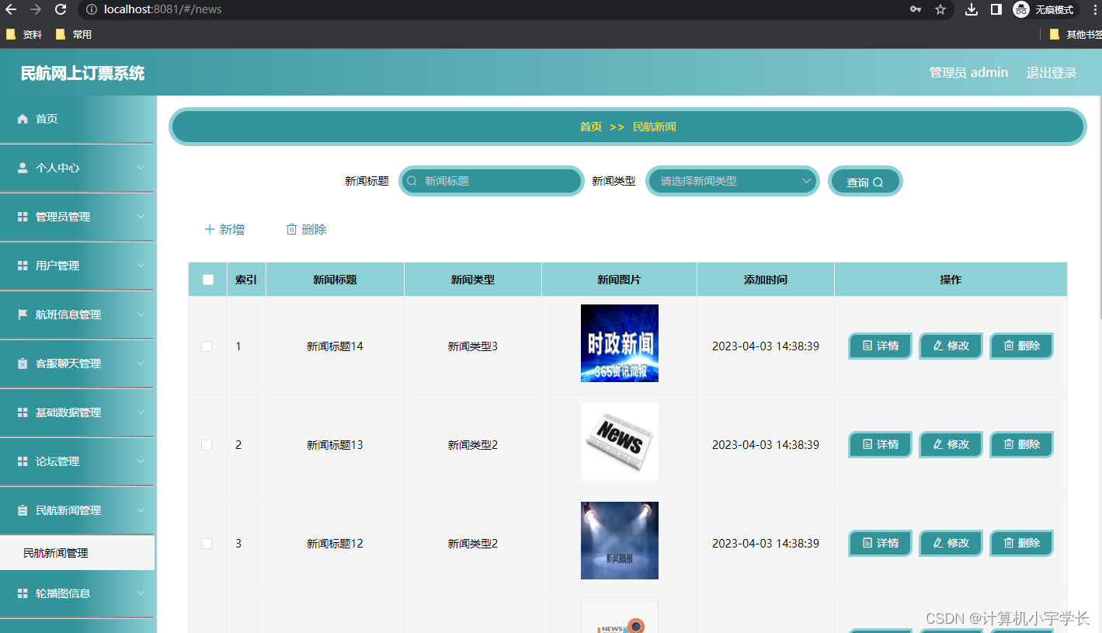Screen dimensions: 1102x633
Task: Open the saved password key icon
Action: click(x=916, y=9)
